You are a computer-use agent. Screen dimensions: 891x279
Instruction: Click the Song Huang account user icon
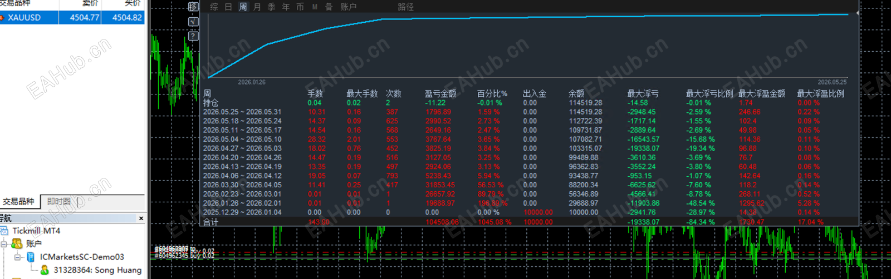pyautogui.click(x=45, y=270)
